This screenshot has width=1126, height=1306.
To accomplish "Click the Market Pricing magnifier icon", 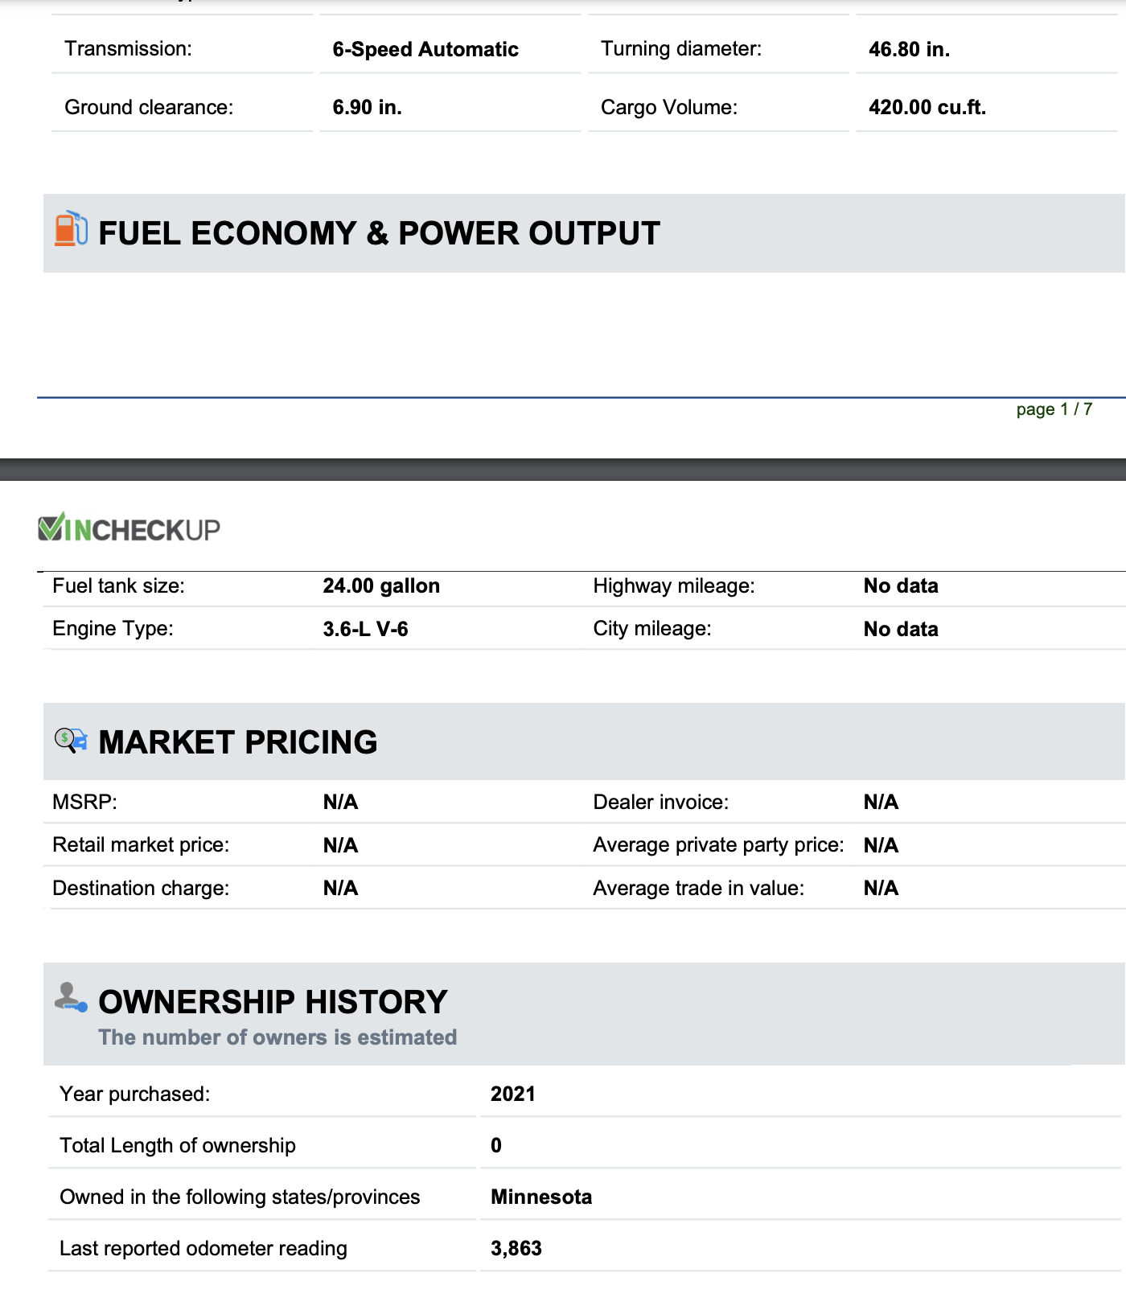I will coord(71,740).
